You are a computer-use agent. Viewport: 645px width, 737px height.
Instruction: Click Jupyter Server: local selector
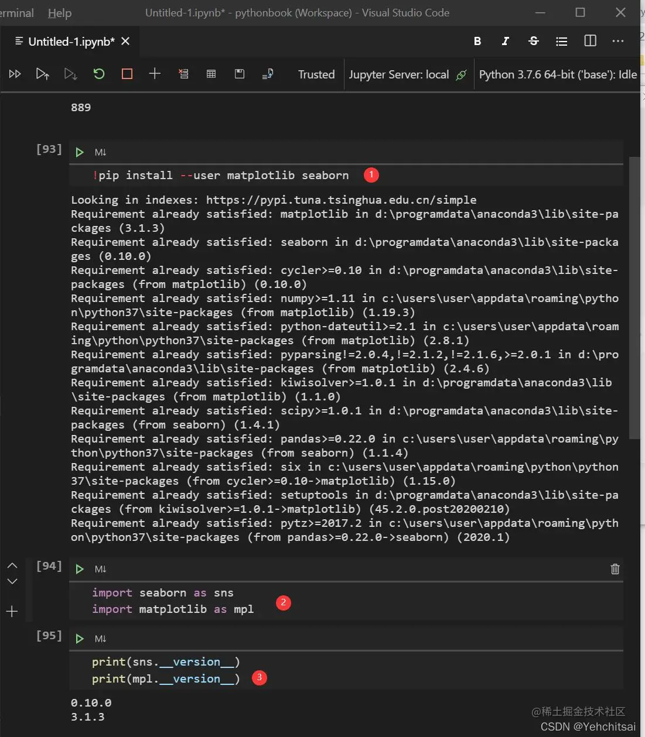click(399, 74)
